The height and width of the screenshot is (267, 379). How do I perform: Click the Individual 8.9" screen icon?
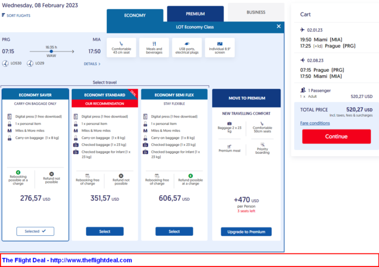coord(219,44)
